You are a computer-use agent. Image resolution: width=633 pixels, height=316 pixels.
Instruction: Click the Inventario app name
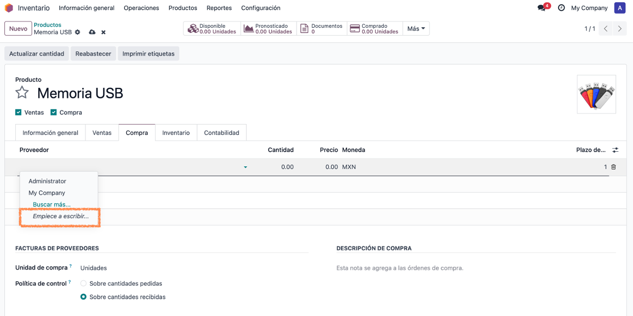click(x=34, y=8)
